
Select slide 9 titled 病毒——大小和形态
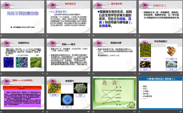click(22, 93)
